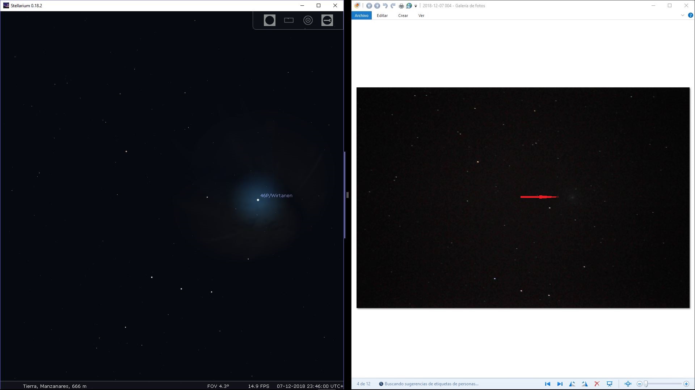
Task: Start the slideshow from status bar
Action: tap(610, 384)
